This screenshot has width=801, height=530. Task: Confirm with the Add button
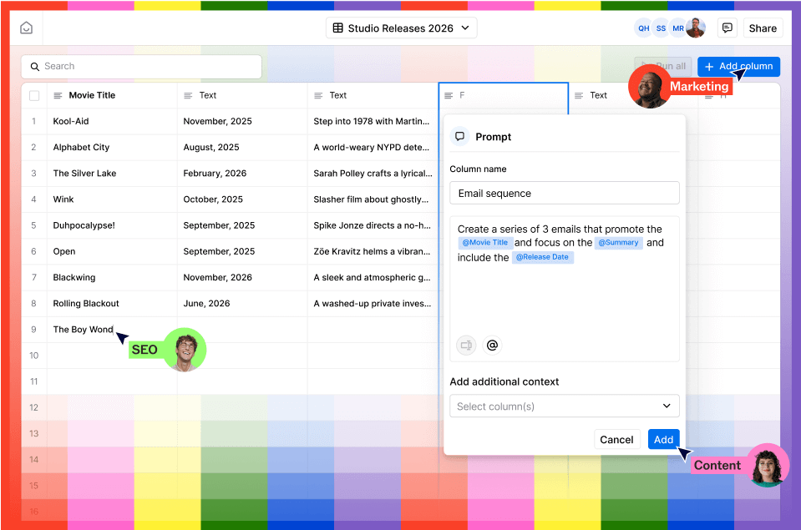coord(663,440)
